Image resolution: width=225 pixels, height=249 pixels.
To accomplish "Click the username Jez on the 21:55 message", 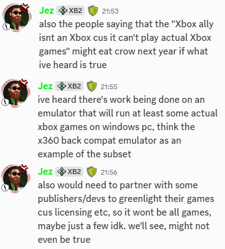I will coord(45,86).
